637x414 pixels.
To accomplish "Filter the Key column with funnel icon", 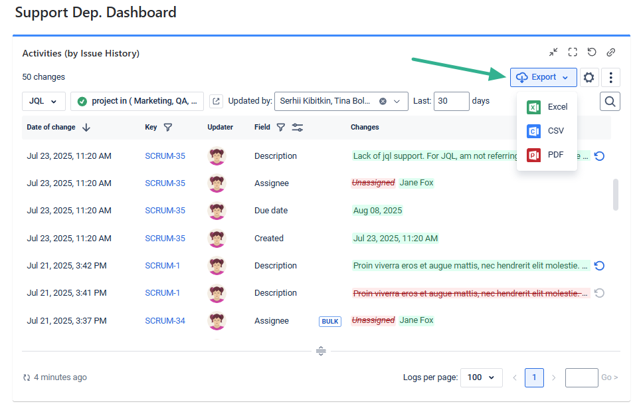I will point(168,127).
